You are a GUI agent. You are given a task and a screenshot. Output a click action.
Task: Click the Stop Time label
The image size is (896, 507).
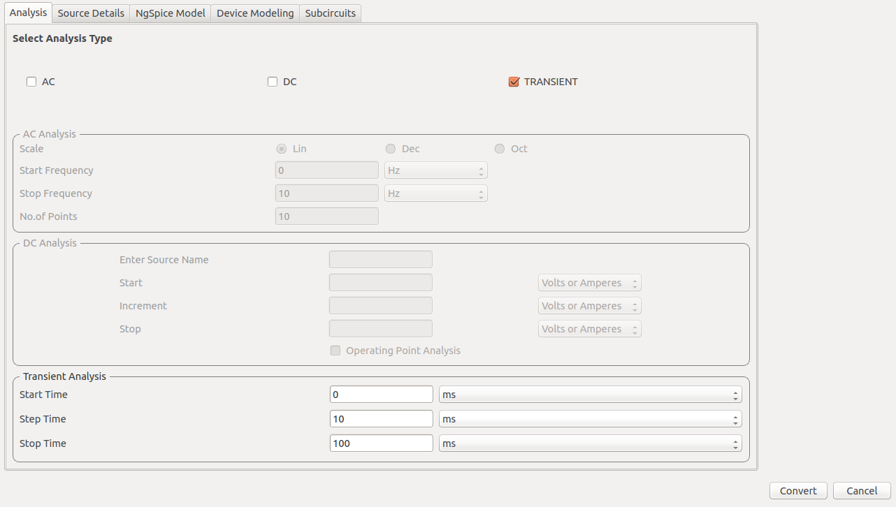pyautogui.click(x=43, y=443)
